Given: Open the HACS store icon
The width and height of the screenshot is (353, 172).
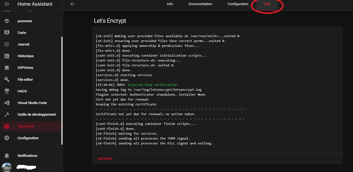Looking at the screenshot, I should point(7,91).
